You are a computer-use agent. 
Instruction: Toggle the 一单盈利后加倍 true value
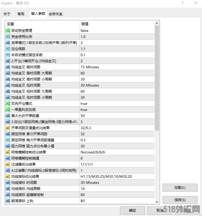coord(116,109)
